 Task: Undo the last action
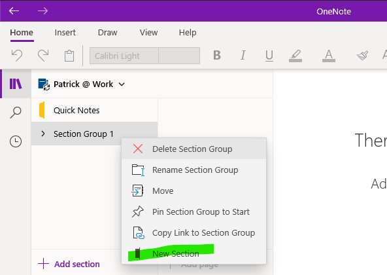(17, 56)
